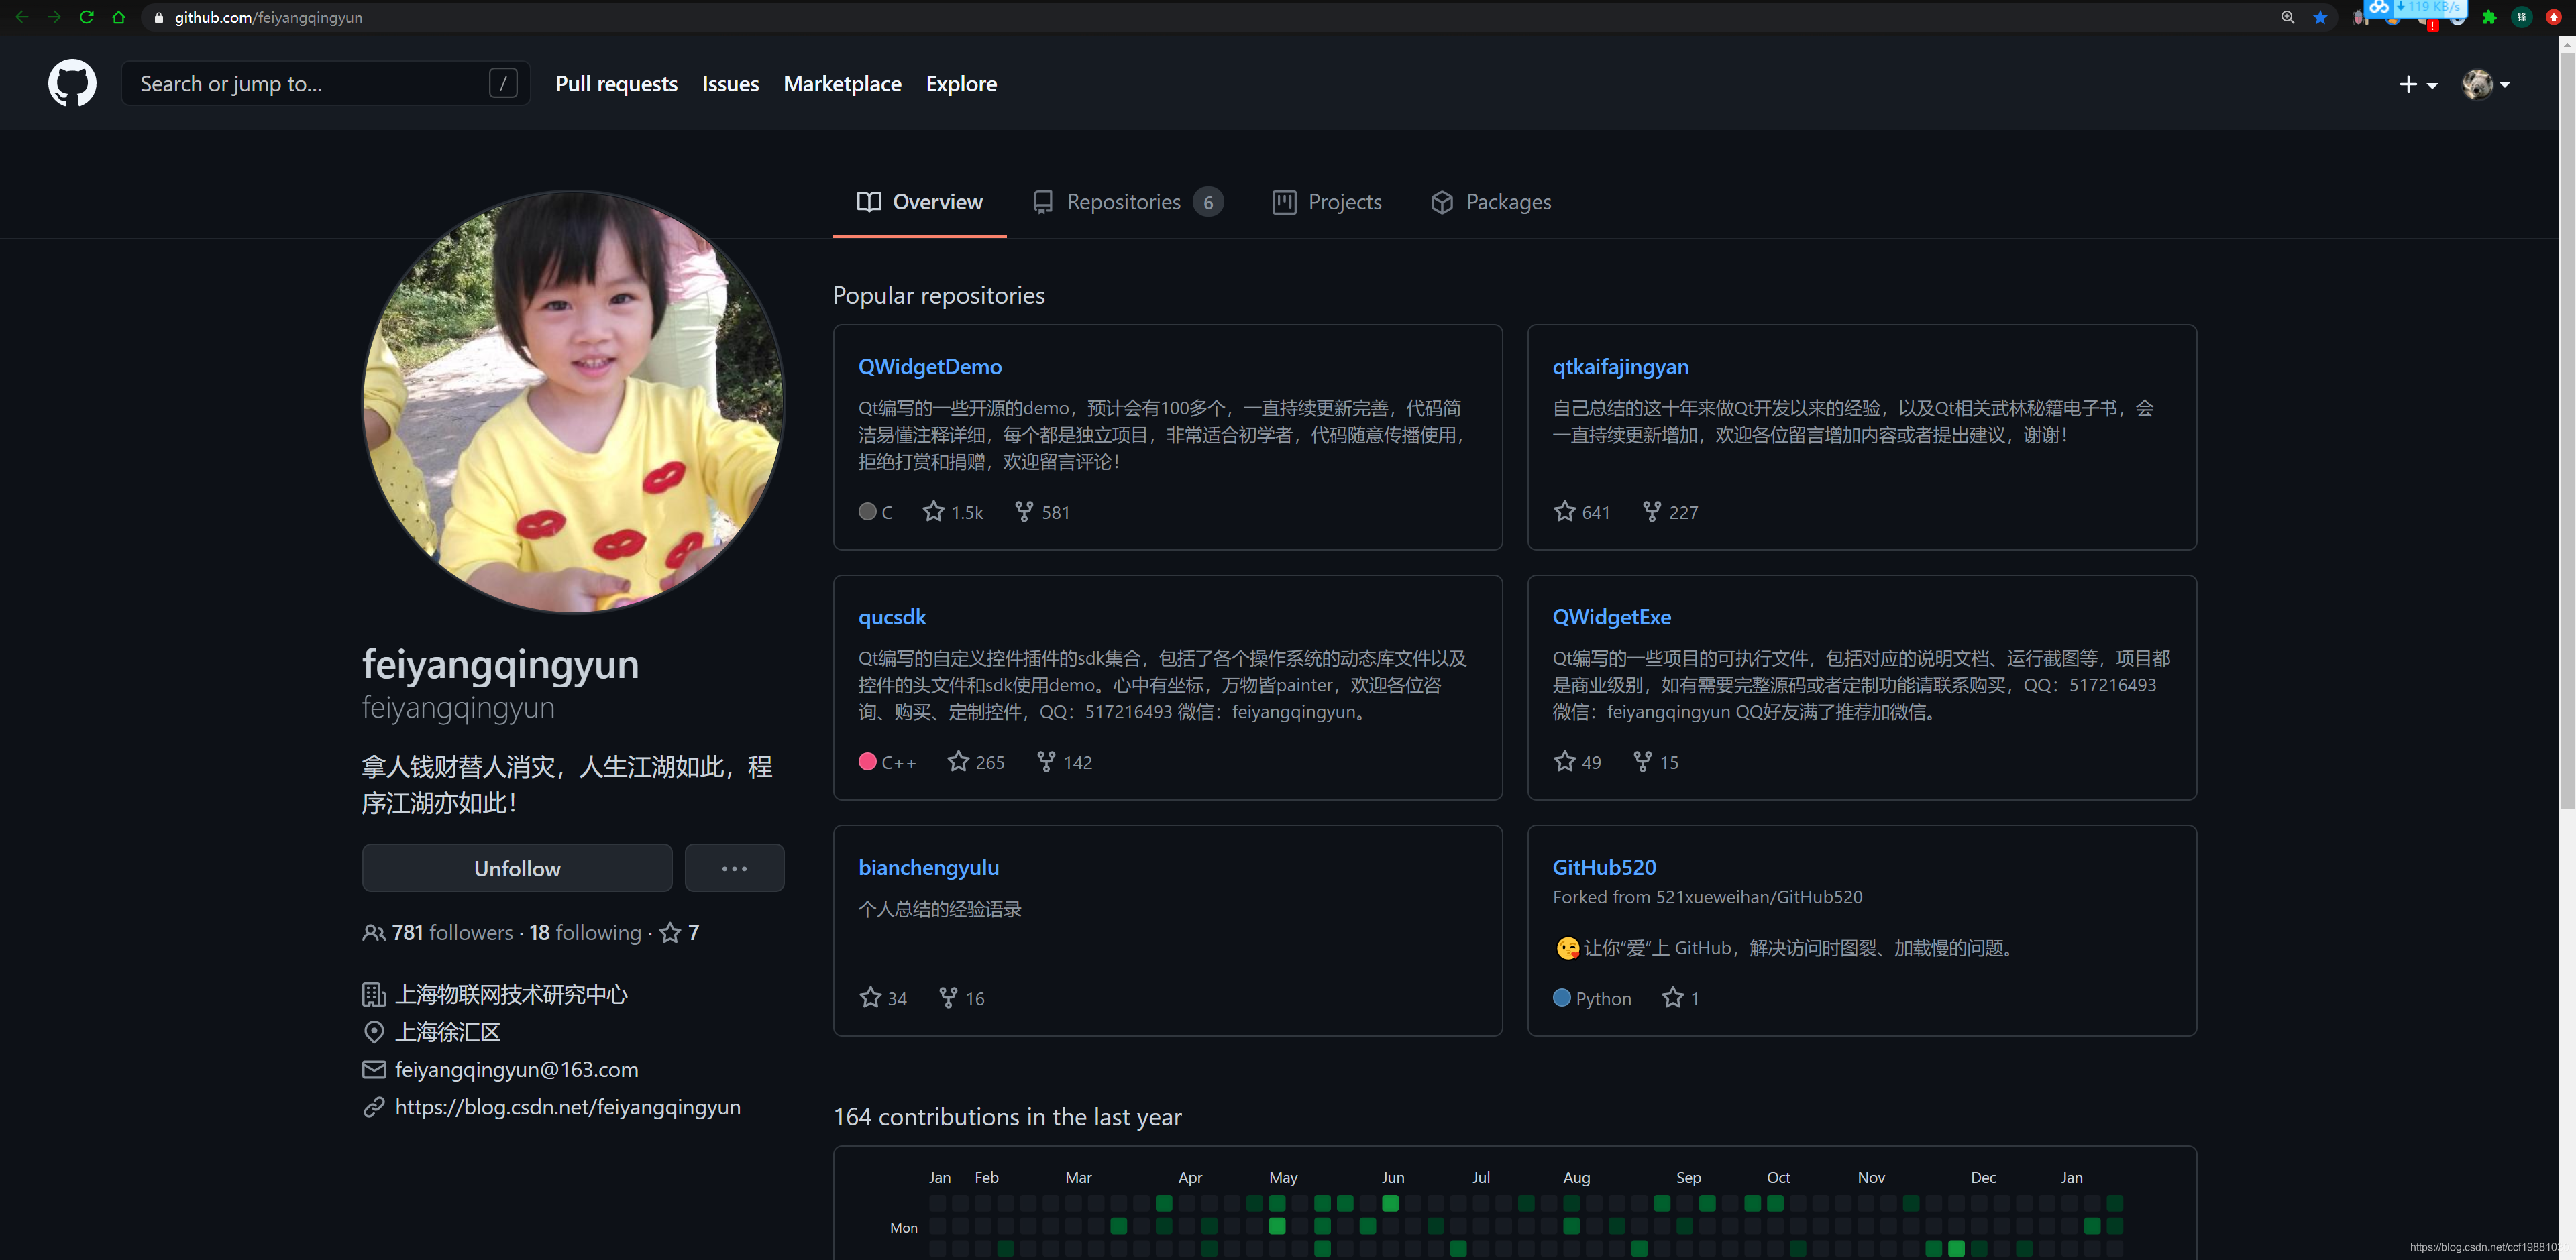Click the fork icon on qtkaifajingyan
Screen dimensions: 2576x1260
(x=1652, y=512)
